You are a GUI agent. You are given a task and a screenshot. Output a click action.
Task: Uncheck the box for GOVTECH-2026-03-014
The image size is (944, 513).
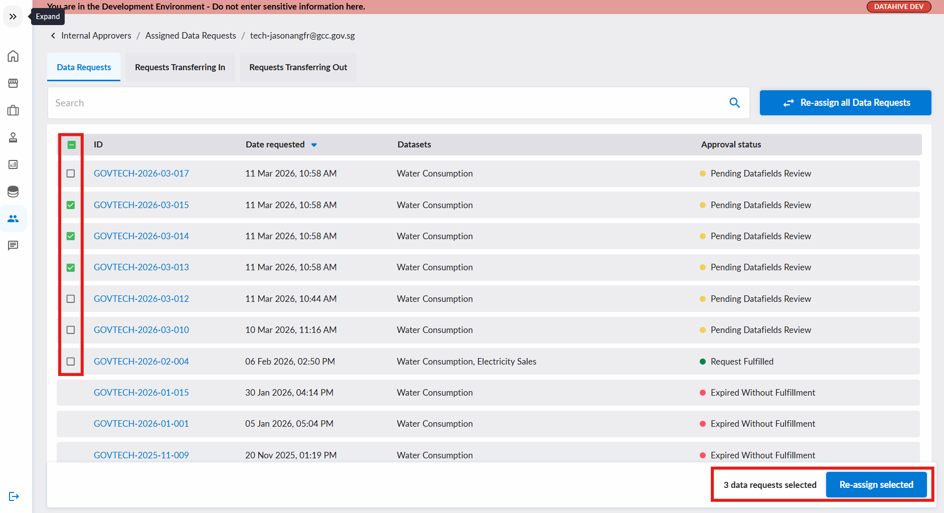pos(71,236)
